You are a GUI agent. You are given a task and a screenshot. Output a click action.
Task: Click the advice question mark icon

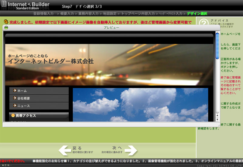(x=203, y=22)
